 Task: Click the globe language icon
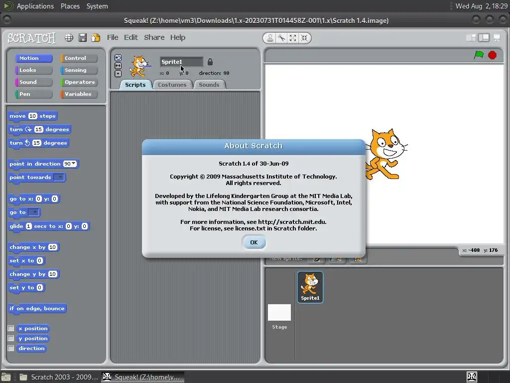(x=69, y=38)
